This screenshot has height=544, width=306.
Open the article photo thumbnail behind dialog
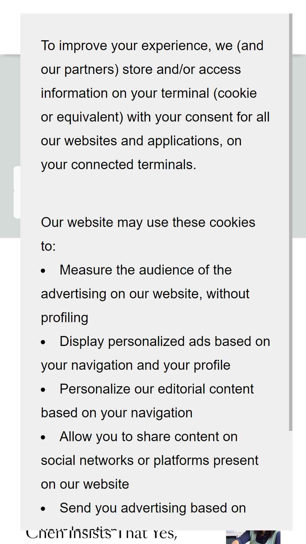point(253,537)
